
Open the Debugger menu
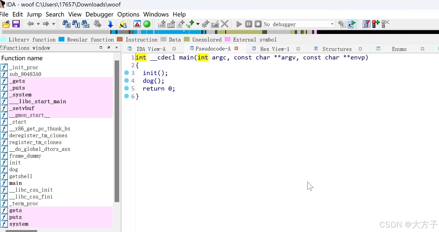pos(99,14)
